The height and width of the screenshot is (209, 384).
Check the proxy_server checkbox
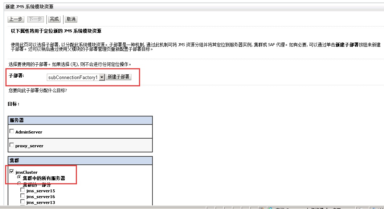point(12,145)
